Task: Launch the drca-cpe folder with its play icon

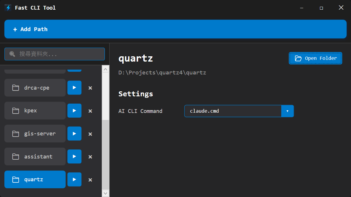Action: tap(74, 88)
